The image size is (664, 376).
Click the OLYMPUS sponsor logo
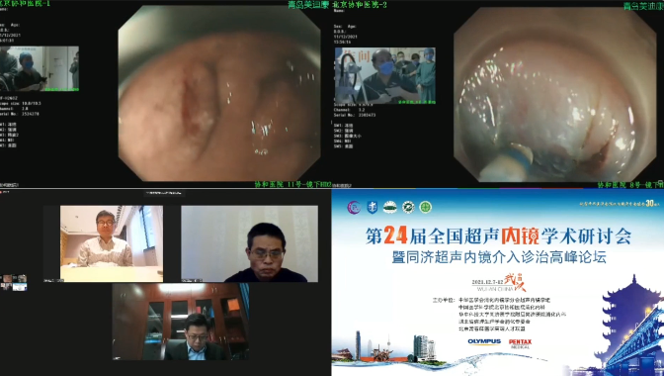[x=484, y=341]
